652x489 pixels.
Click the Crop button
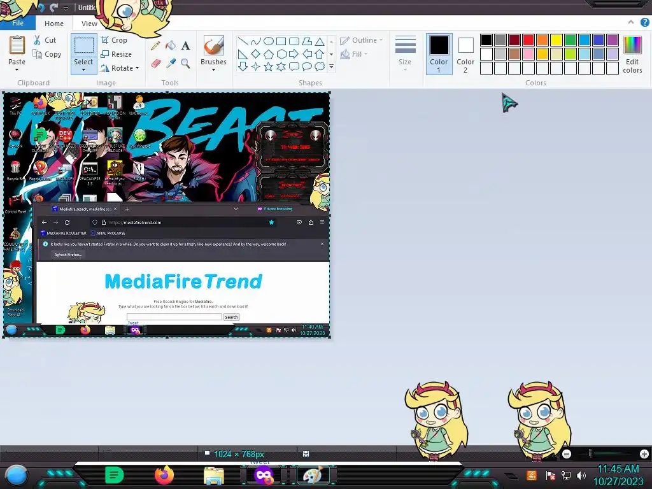pos(114,40)
